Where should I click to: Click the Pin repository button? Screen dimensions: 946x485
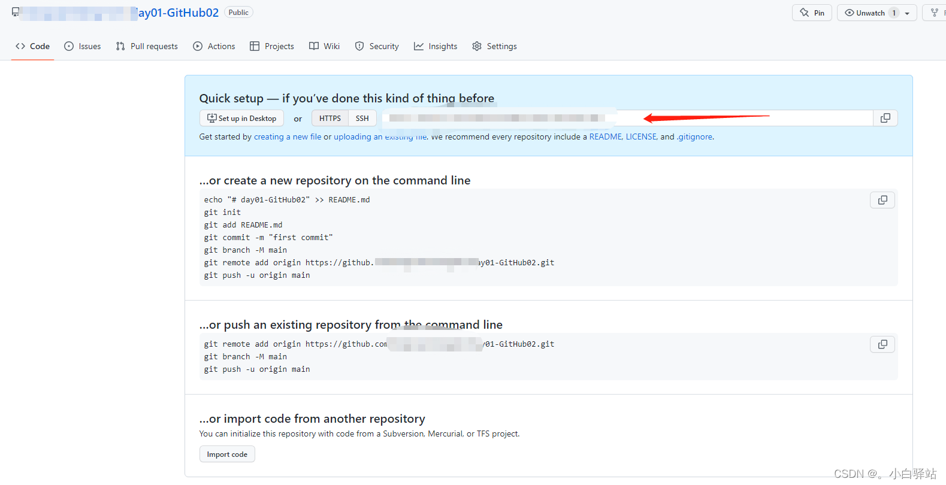point(812,13)
